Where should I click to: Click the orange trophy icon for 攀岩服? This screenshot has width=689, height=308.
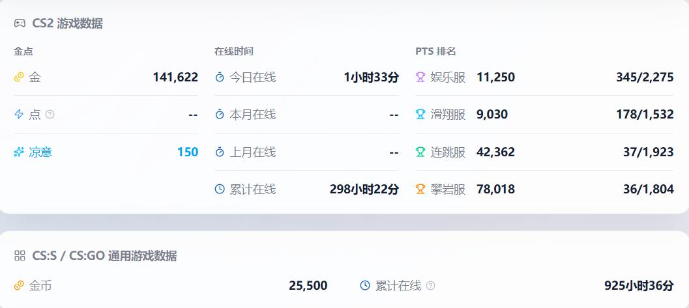(420, 189)
